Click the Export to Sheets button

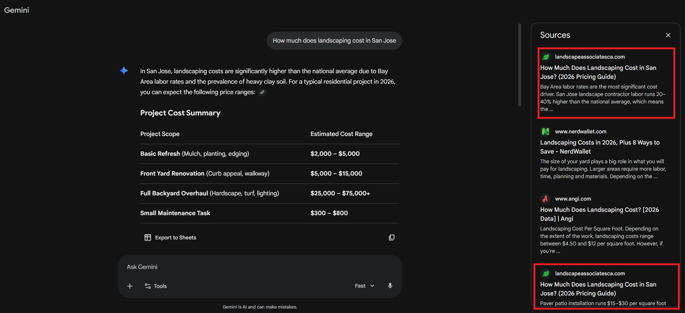(x=171, y=238)
